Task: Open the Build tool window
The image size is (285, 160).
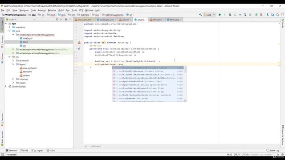Action: coord(24,150)
